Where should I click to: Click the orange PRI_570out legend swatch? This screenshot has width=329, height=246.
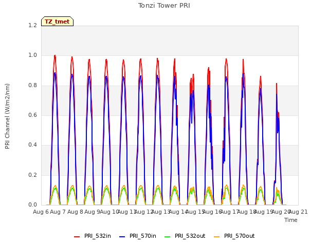(x=217, y=237)
